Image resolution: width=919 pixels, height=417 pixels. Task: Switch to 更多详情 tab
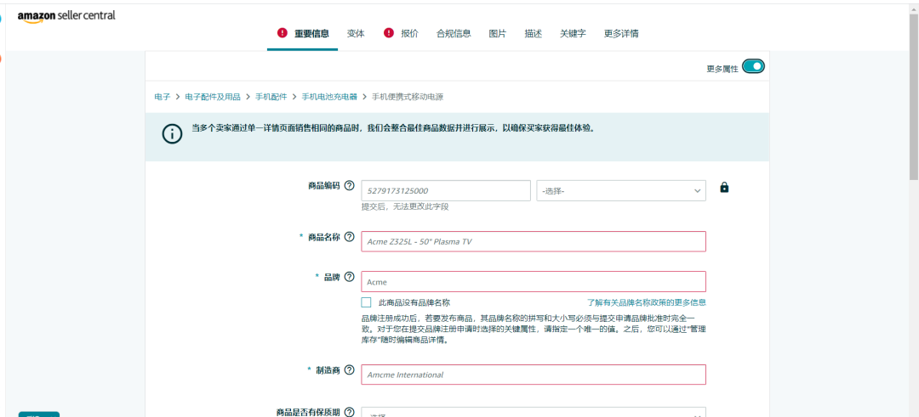coord(621,34)
